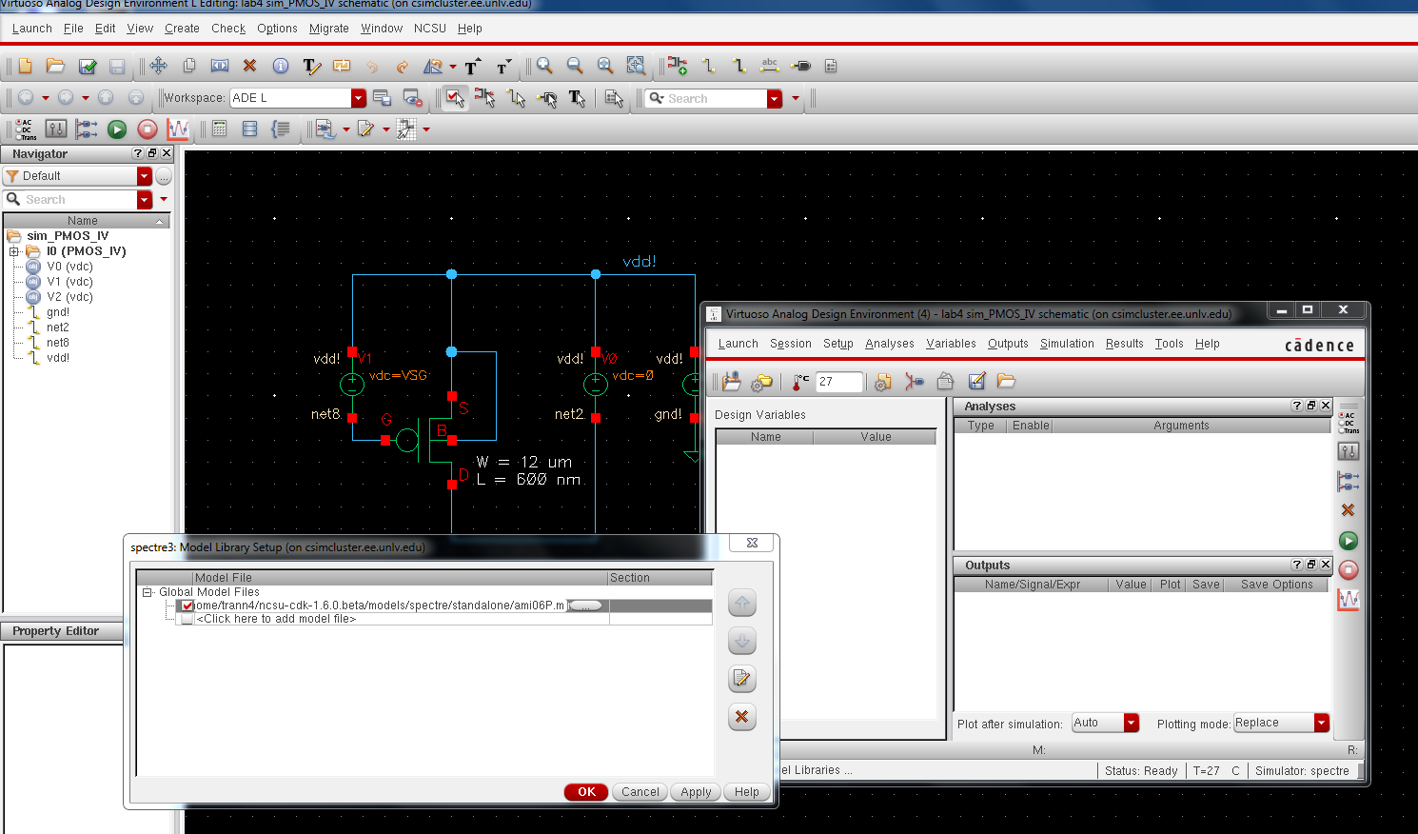Open the Rotate tool dropdown arrow
The width and height of the screenshot is (1418, 834).
(x=453, y=67)
